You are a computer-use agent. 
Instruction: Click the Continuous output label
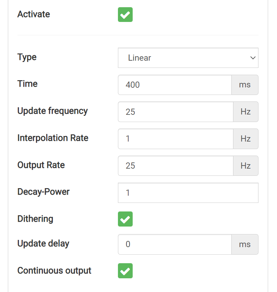(54, 271)
